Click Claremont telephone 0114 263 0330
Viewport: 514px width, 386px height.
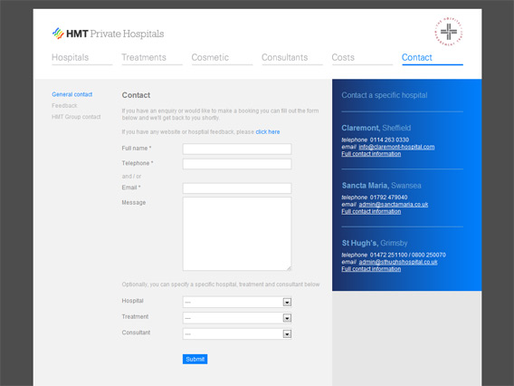pyautogui.click(x=389, y=140)
